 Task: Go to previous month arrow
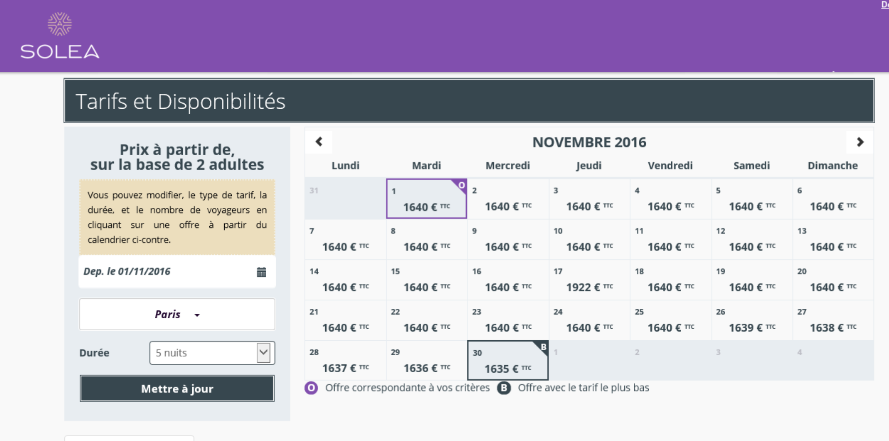pos(319,142)
